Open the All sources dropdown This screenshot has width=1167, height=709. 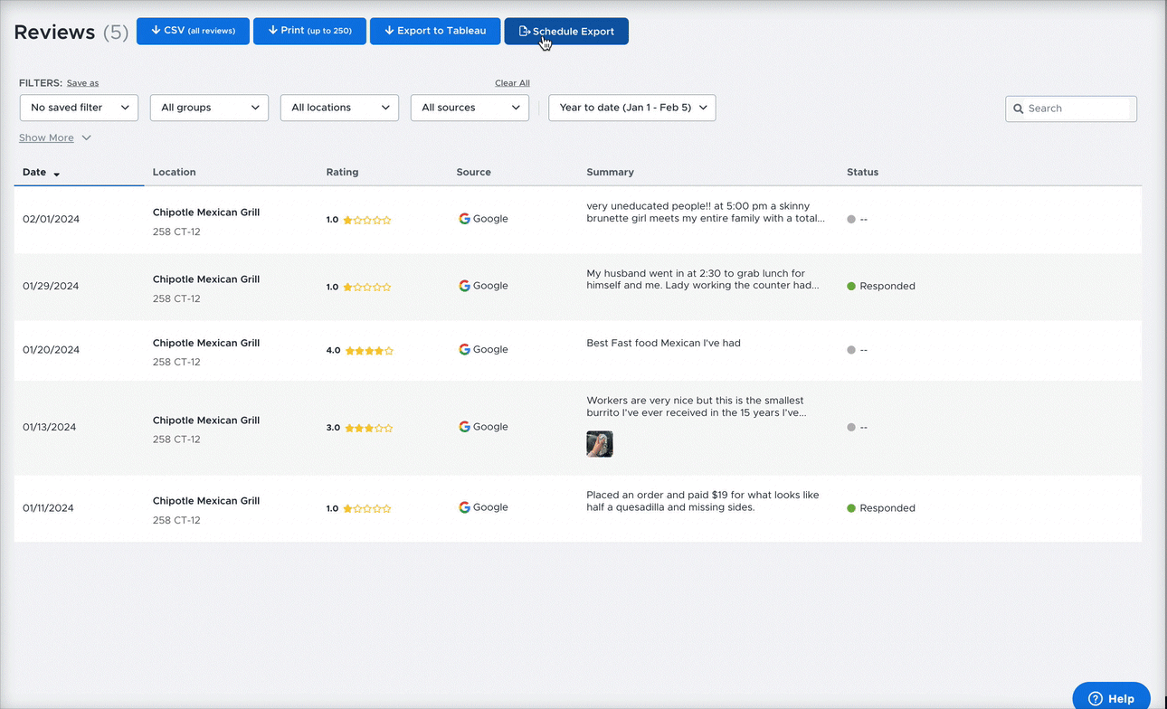click(x=470, y=108)
